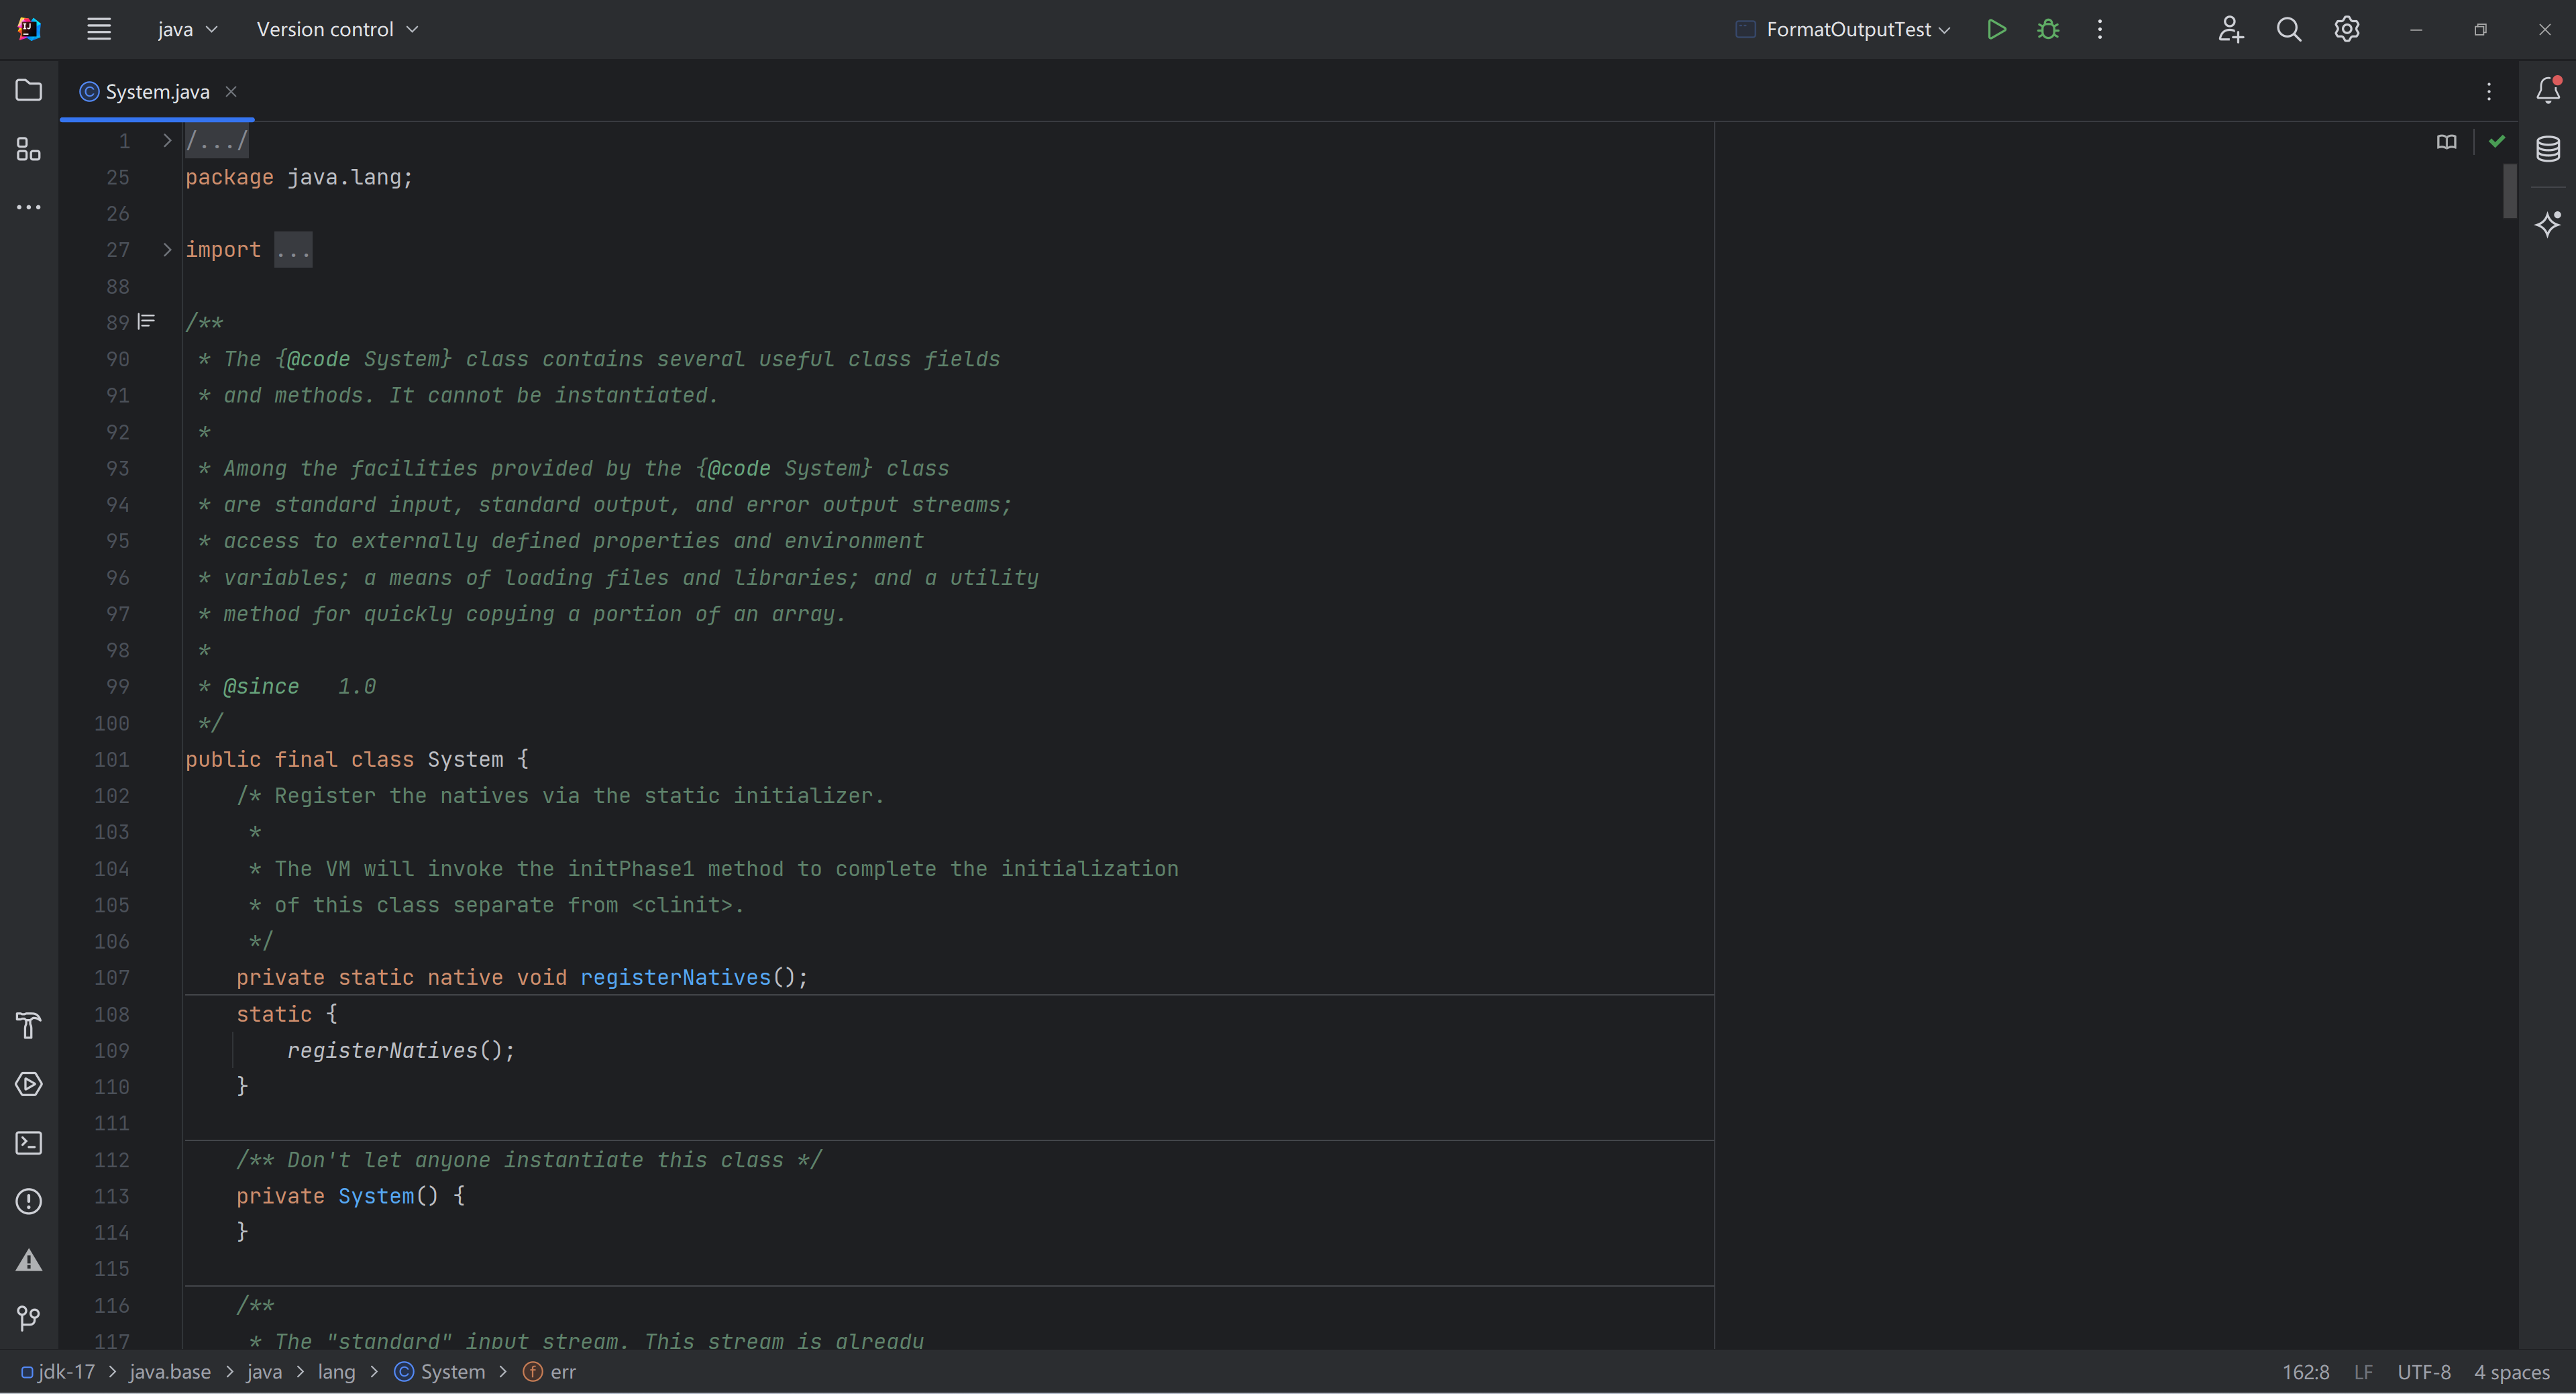Viewport: 2576px width, 1394px height.
Task: Click line number 101 in the gutter
Action: coord(111,759)
